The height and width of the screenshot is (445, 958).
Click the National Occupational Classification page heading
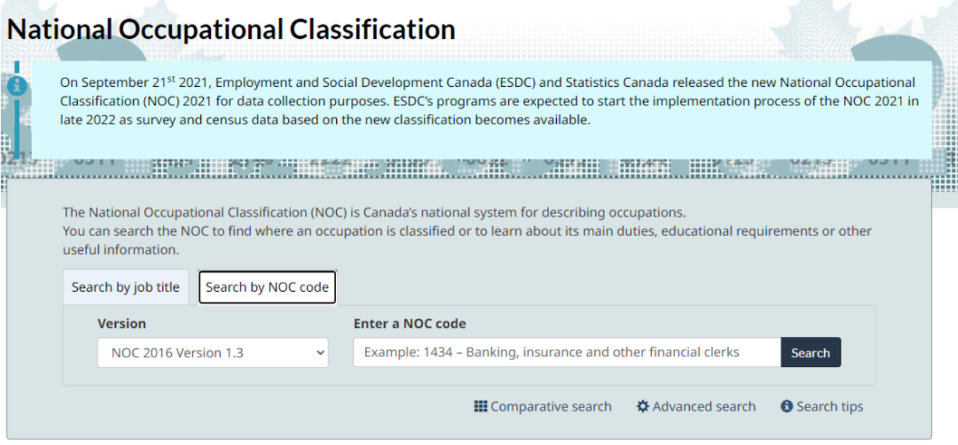[231, 29]
